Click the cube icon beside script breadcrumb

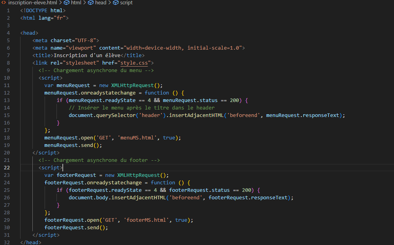click(116, 3)
